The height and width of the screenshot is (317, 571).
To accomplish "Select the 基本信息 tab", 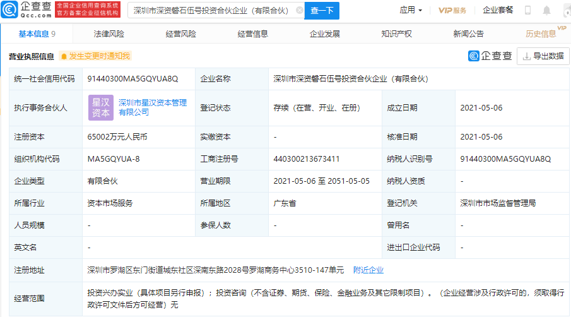I will point(37,34).
